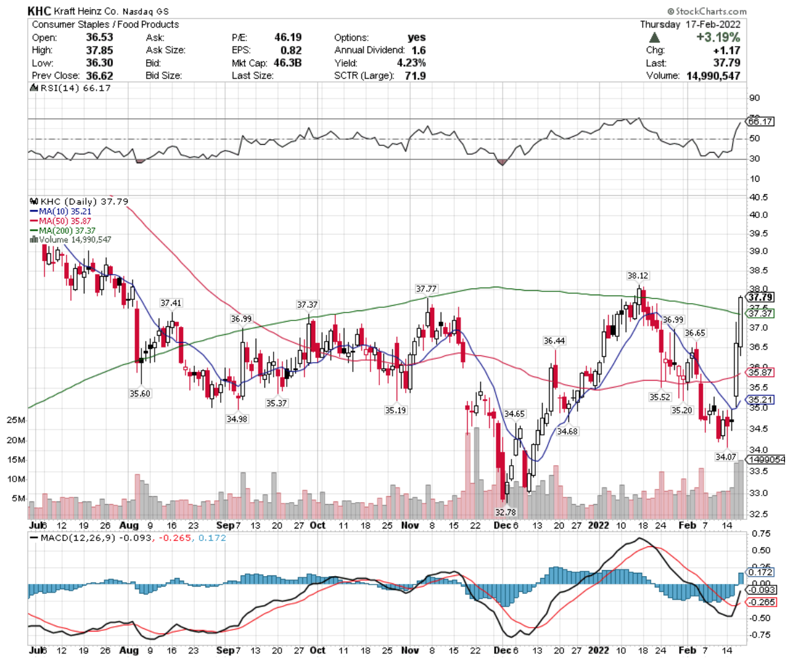Click the Mkt Cap value 46.3B
Viewport: 789px width, 658px height.
click(287, 63)
